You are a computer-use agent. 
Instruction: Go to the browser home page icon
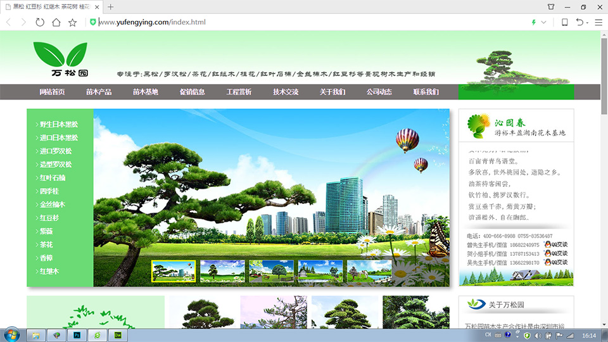[56, 22]
